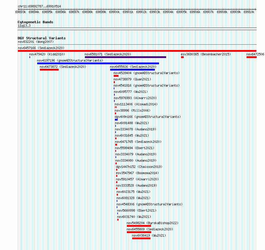
Task: Click the purple bar of nsv6581071
Action: click(125, 57)
